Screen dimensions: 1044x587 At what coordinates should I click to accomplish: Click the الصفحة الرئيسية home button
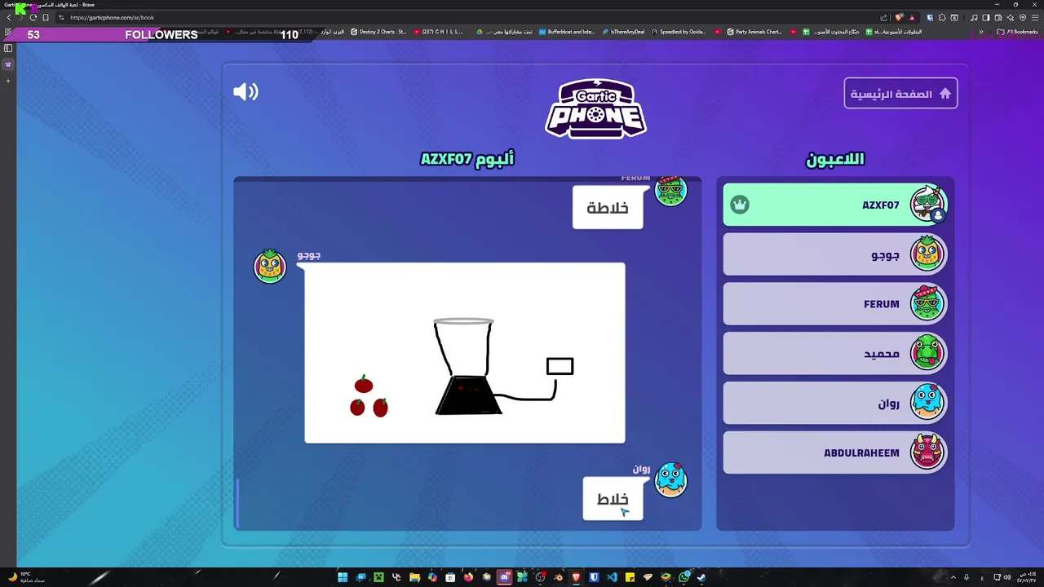coord(900,94)
